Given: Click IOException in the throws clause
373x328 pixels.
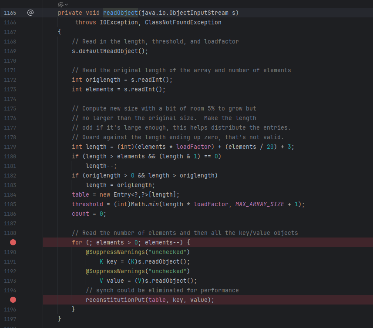Looking at the screenshot, I should point(119,22).
